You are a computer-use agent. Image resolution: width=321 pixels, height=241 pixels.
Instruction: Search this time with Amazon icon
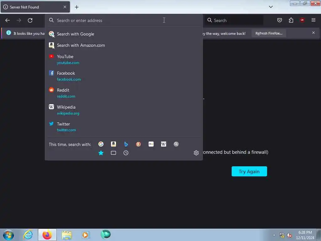[x=113, y=144]
